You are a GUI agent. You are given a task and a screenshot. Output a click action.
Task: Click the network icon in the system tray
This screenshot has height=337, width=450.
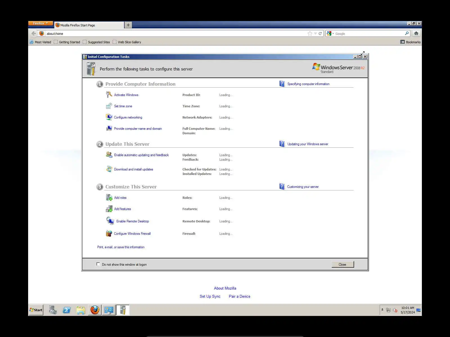[x=388, y=310]
